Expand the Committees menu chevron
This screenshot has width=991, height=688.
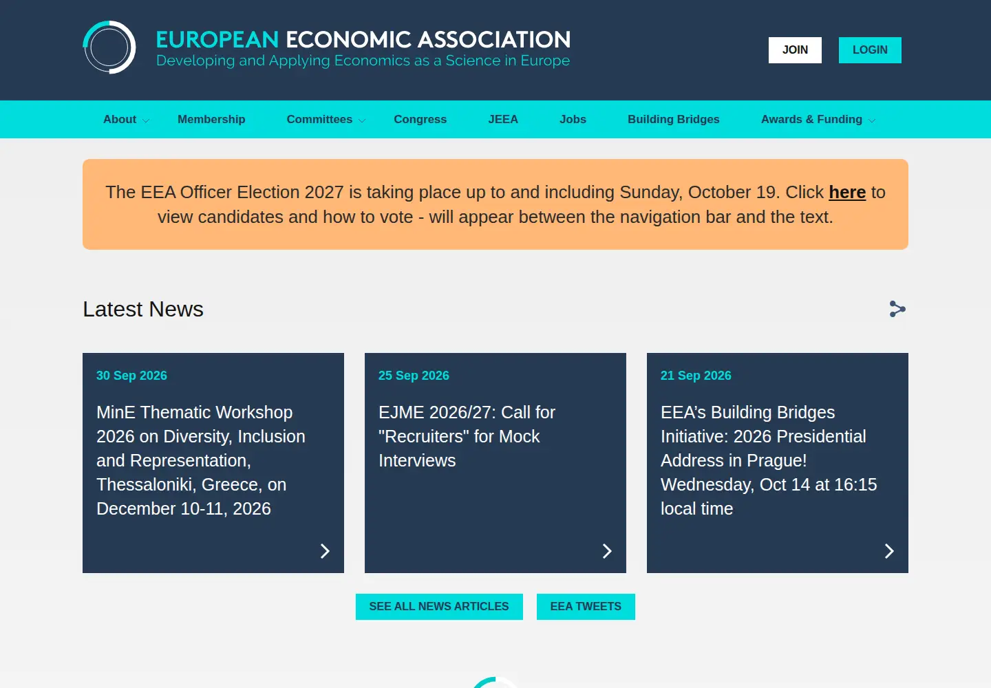tap(362, 120)
